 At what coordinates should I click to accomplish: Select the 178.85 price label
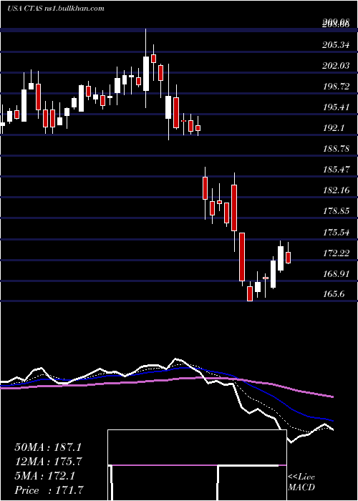pyautogui.click(x=336, y=212)
